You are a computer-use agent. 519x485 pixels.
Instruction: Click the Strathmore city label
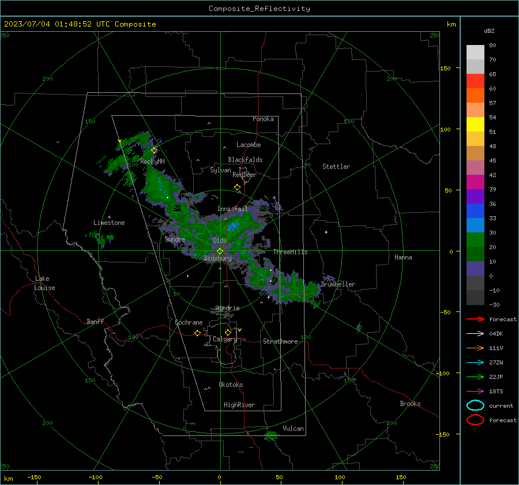280,341
